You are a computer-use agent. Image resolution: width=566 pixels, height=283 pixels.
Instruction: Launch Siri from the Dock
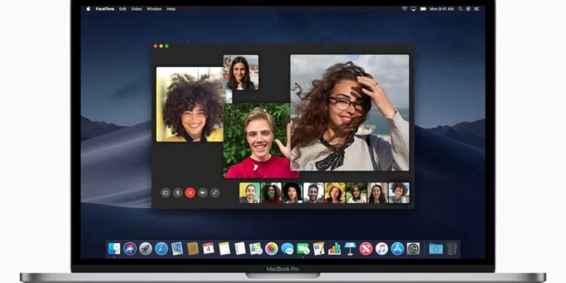[x=130, y=249]
